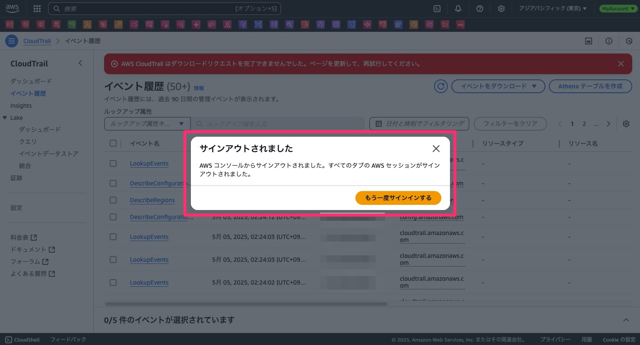Screen dimensions: 640x345
Task: Click Athena テーブルを作成 button
Action: coord(590,86)
